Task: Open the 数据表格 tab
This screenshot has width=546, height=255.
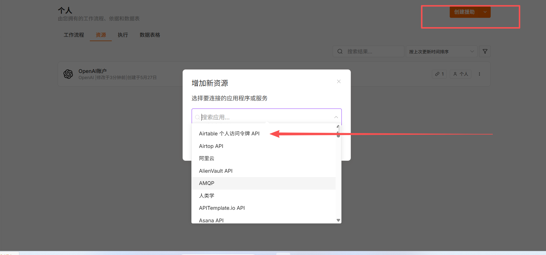Action: [x=150, y=35]
